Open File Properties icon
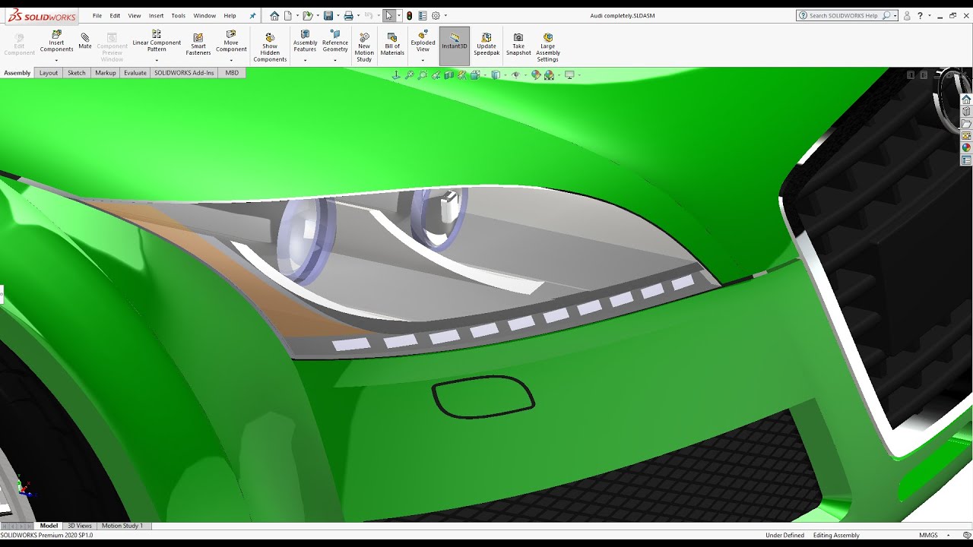The width and height of the screenshot is (973, 547). pos(423,15)
